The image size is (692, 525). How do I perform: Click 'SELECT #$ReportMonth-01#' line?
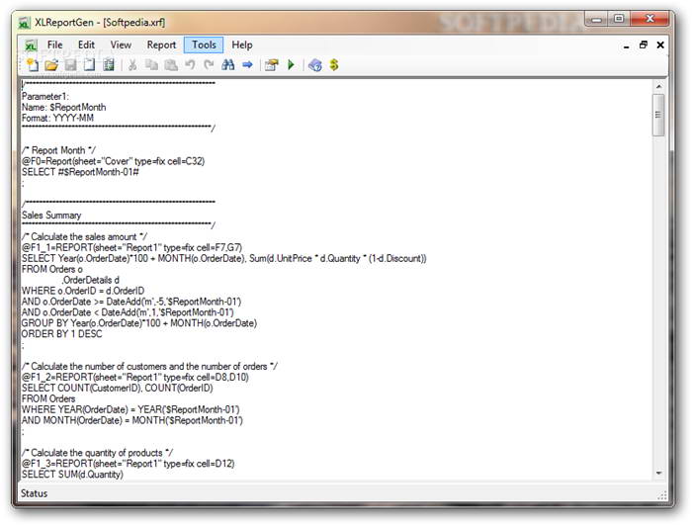coord(80,172)
